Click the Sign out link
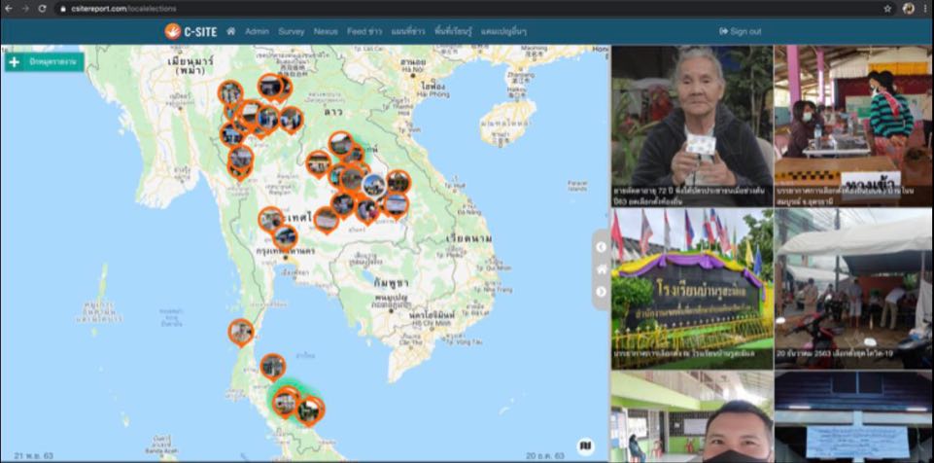The width and height of the screenshot is (934, 463). point(741,31)
